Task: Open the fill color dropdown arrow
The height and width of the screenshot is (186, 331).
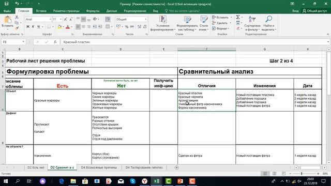Action: (x=63, y=27)
